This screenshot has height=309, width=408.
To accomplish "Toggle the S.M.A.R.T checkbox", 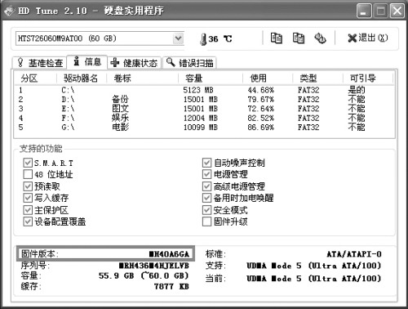I will [28, 163].
